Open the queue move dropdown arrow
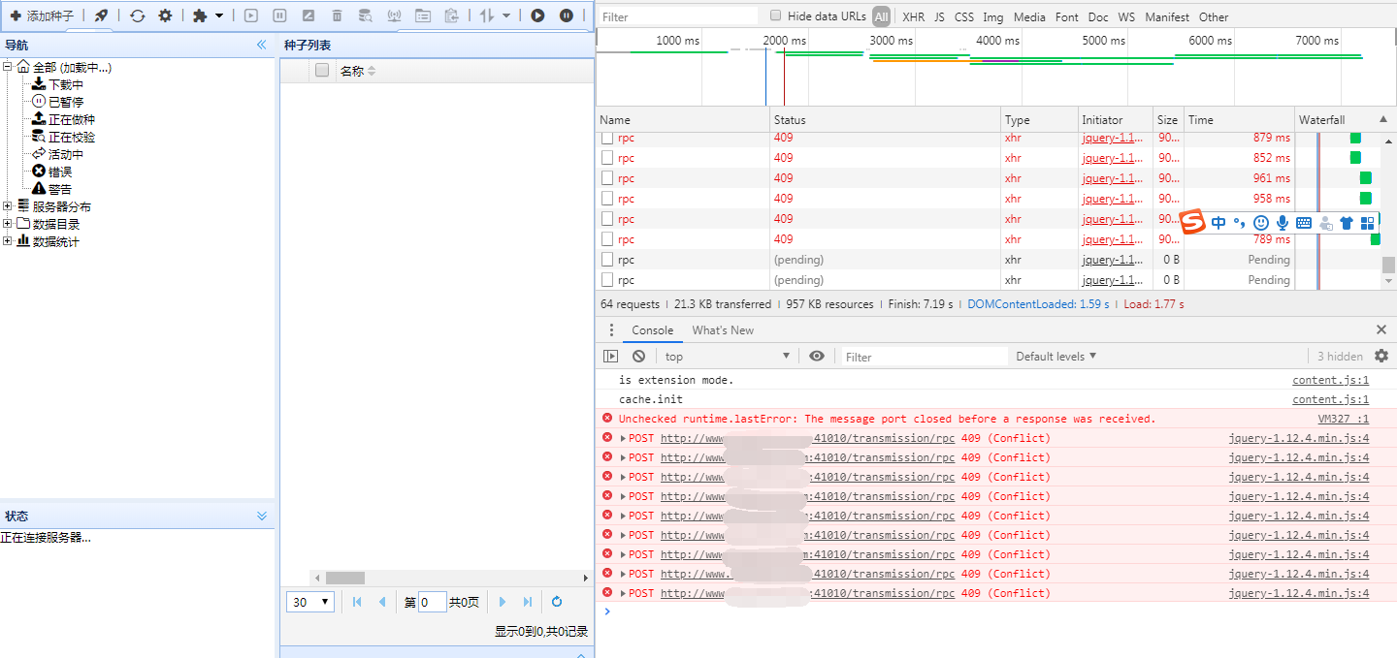 pos(506,16)
